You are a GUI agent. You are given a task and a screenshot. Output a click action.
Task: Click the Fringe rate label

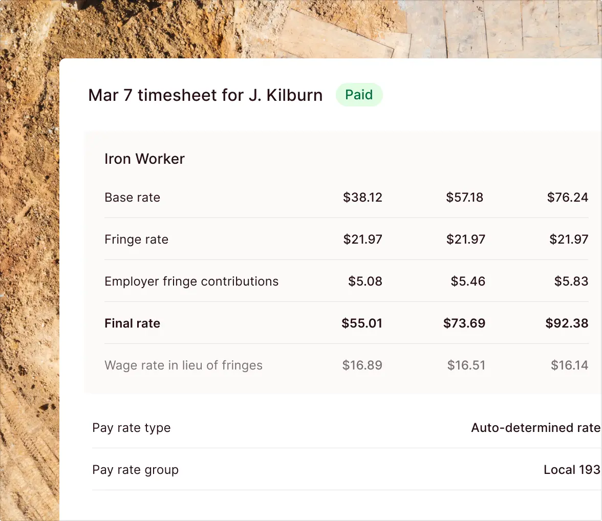(136, 239)
